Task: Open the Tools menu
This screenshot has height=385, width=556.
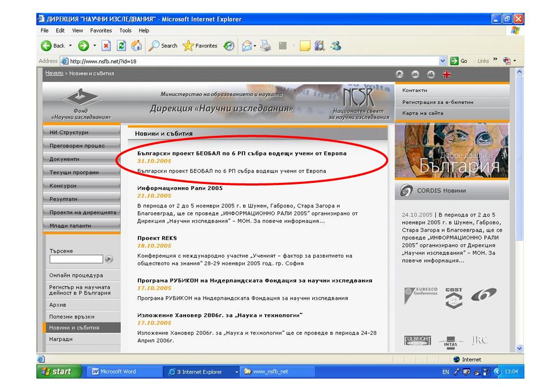Action: (125, 30)
